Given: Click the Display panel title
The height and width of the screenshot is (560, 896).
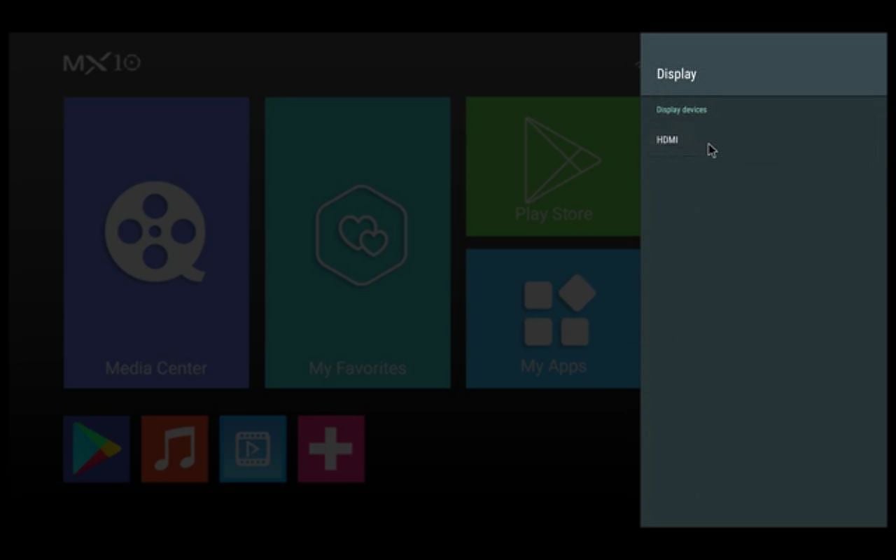Looking at the screenshot, I should (676, 74).
